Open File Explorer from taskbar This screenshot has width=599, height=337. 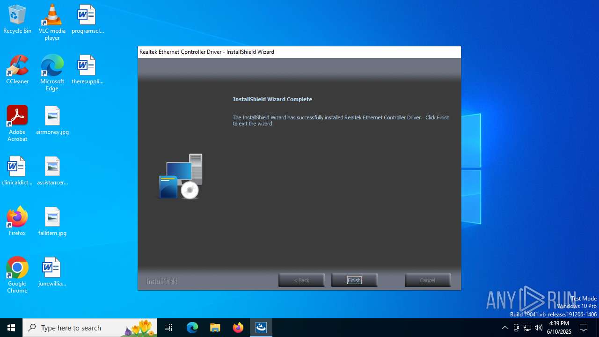(215, 328)
